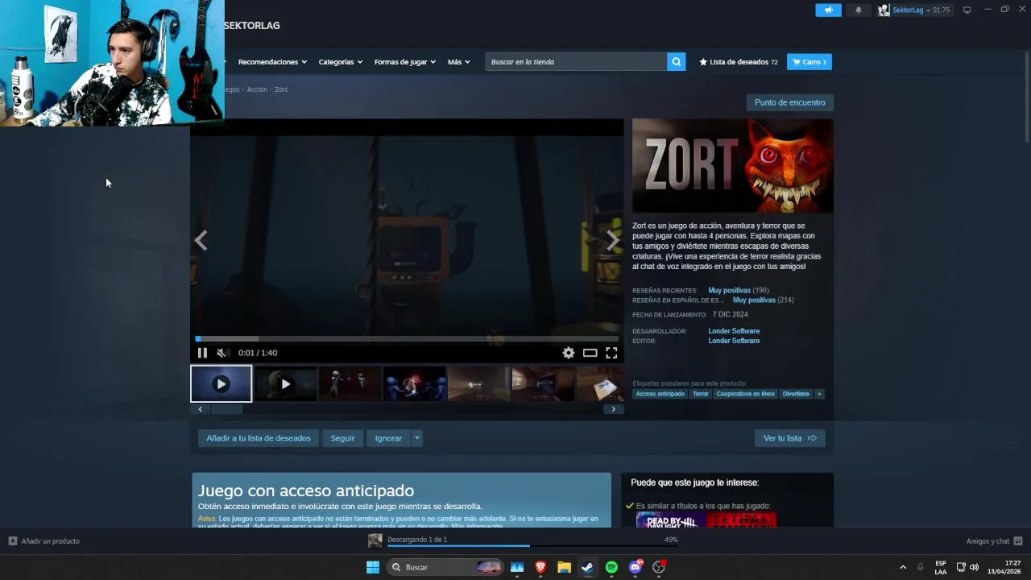Screen dimensions: 1031x580
Task: View Spanish reviews 'Muy positivas (214)'
Action: [x=763, y=300]
